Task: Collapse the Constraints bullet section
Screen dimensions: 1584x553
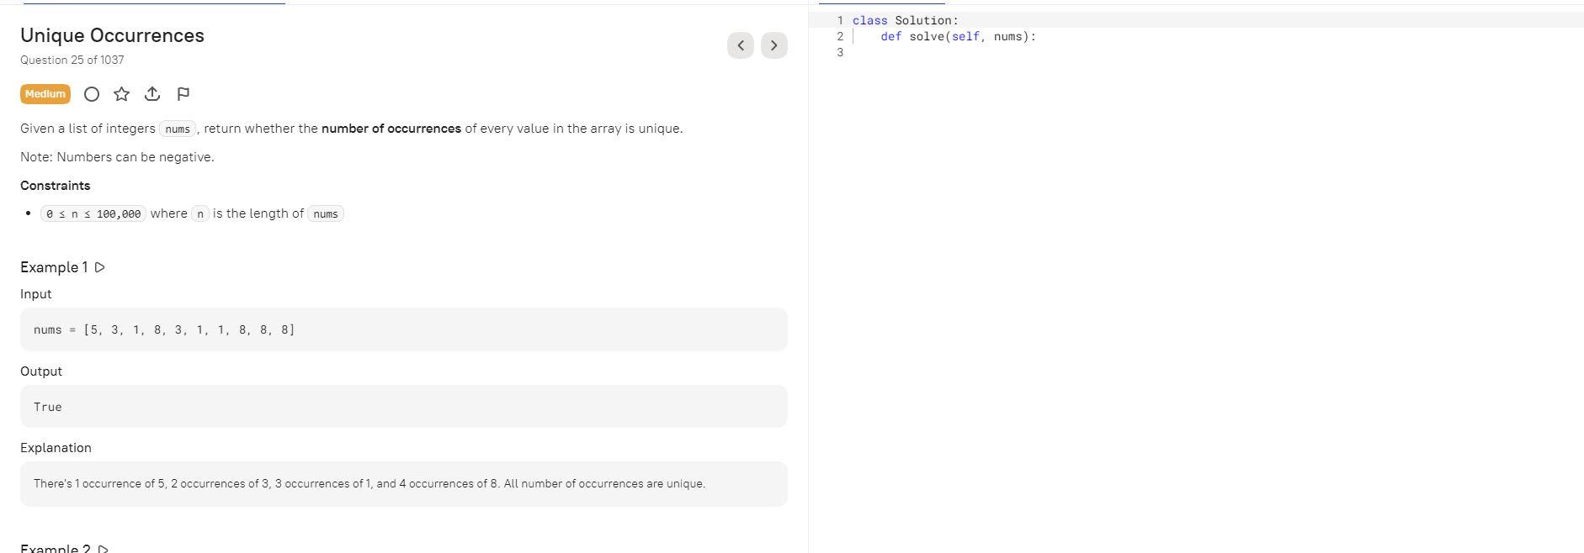Action: [56, 185]
